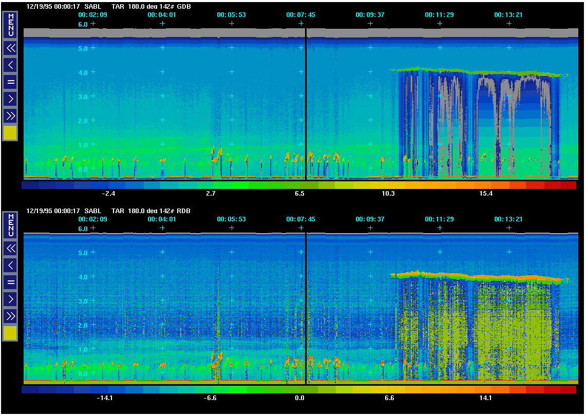Click the red end of the top color scale
The width and height of the screenshot is (586, 416).
tap(568, 185)
